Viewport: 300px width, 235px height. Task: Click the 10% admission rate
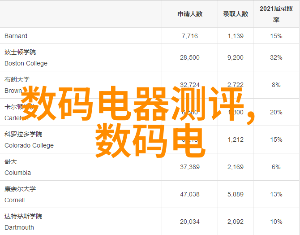coord(276,222)
